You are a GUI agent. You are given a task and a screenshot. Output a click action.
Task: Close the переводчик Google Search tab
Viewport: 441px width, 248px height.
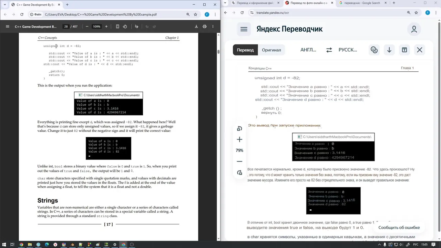(x=385, y=3)
